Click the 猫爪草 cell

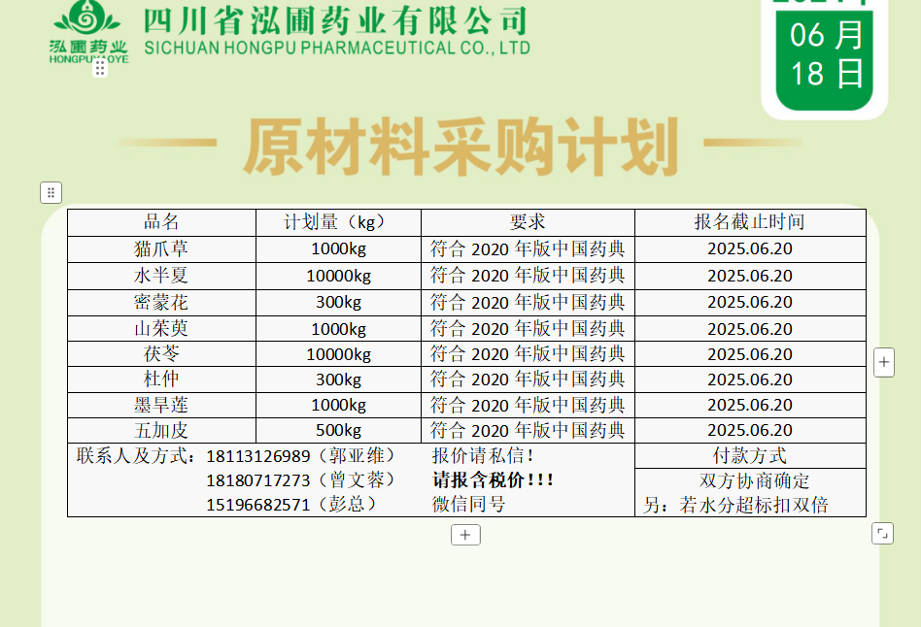click(161, 248)
